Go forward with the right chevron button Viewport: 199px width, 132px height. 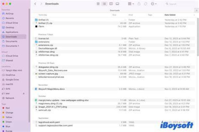point(41,4)
